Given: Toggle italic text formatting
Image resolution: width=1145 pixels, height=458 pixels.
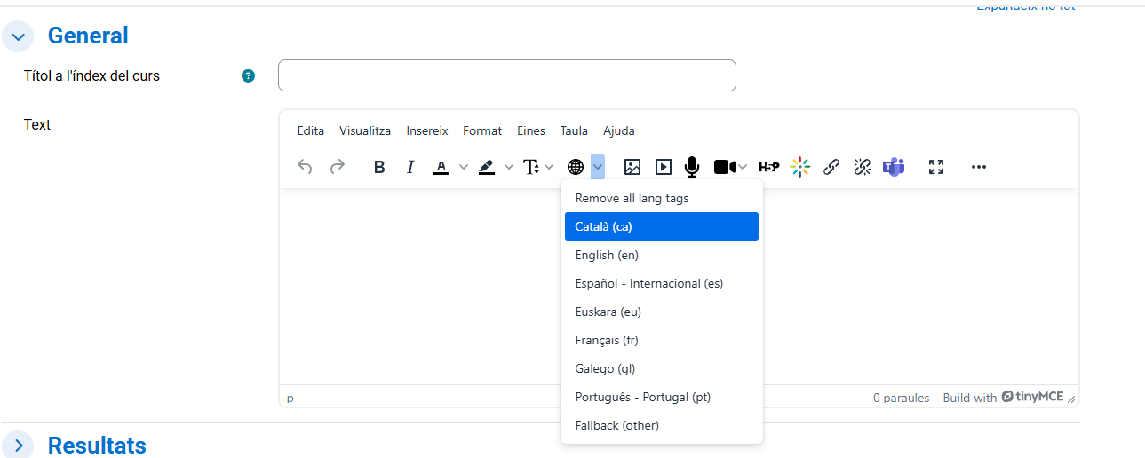Looking at the screenshot, I should 410,167.
